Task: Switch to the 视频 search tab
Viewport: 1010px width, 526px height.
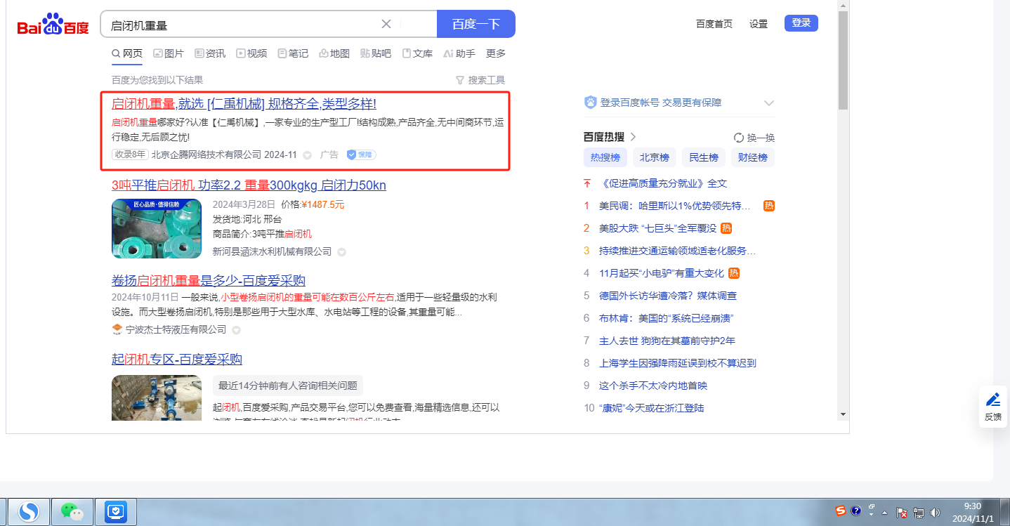Action: coord(251,53)
